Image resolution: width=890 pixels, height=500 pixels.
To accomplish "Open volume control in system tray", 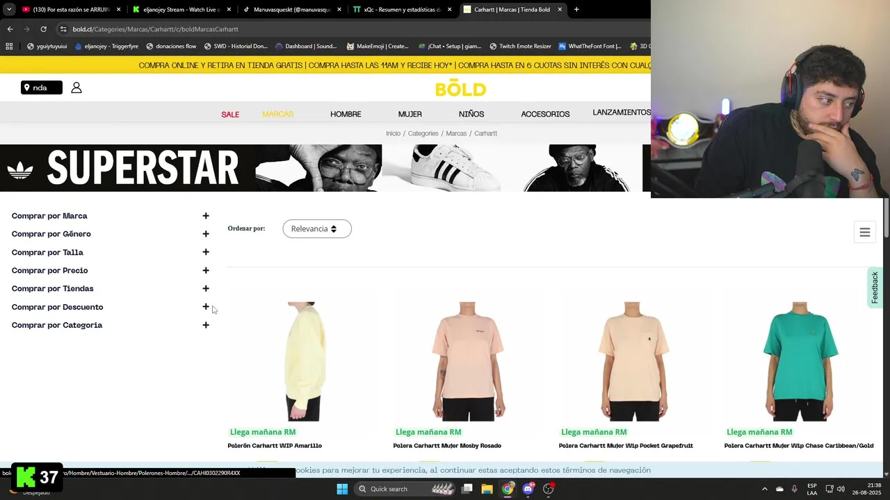I will pos(840,489).
